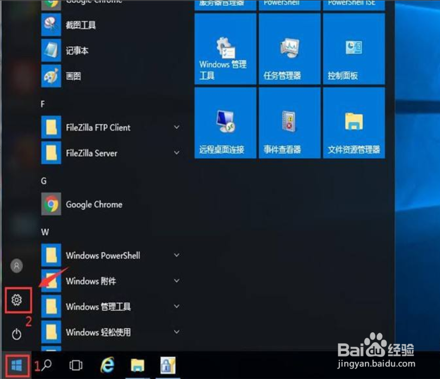Click the Windows 附件 label
Image resolution: width=440 pixels, height=379 pixels.
coord(91,281)
